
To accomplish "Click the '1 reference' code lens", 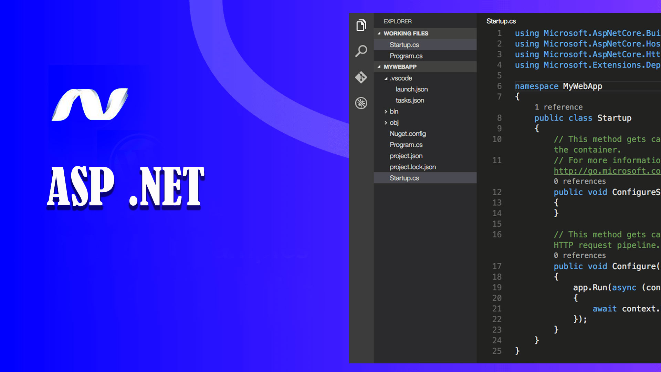I will tap(558, 107).
